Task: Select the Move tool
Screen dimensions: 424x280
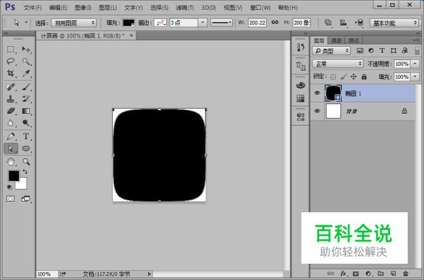Action: point(26,49)
